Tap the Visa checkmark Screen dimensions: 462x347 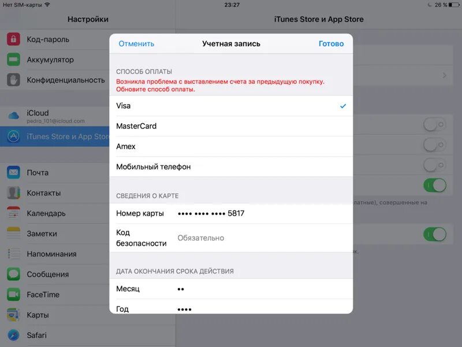343,106
